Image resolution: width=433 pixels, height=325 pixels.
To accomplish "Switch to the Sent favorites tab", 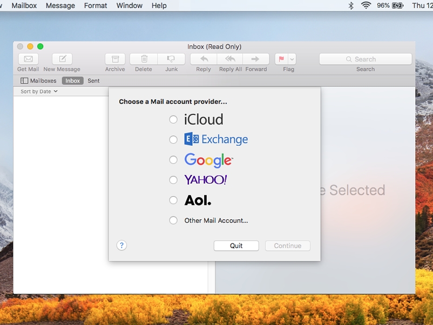I will [93, 80].
